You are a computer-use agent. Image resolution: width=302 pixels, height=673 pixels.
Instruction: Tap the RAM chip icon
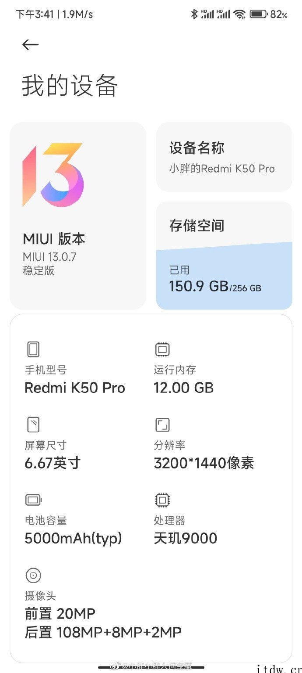pyautogui.click(x=162, y=349)
